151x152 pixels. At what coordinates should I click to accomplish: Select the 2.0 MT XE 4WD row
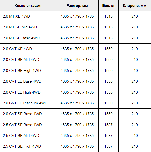75,16
